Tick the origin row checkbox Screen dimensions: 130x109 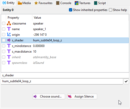[x=4, y=35]
